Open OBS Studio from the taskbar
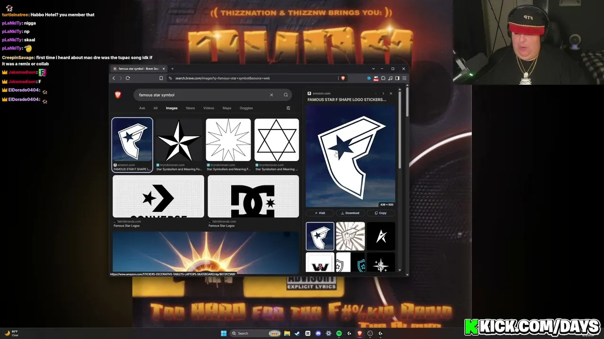Image resolution: width=604 pixels, height=339 pixels. coord(370,333)
